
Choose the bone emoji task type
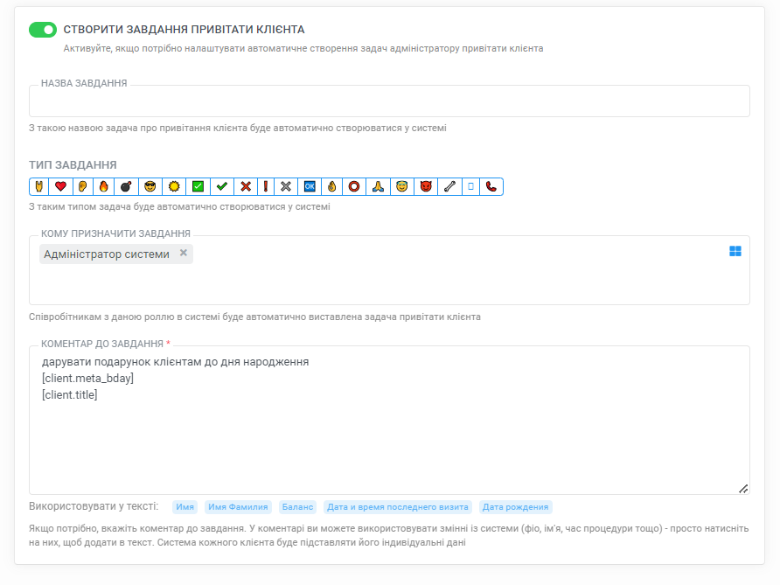449,186
